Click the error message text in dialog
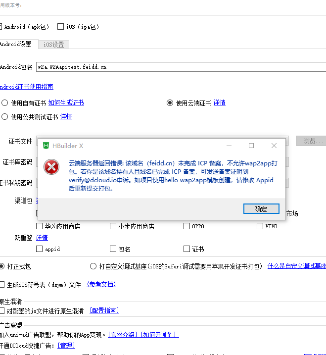Image resolution: width=326 pixels, height=355 pixels. tap(173, 176)
